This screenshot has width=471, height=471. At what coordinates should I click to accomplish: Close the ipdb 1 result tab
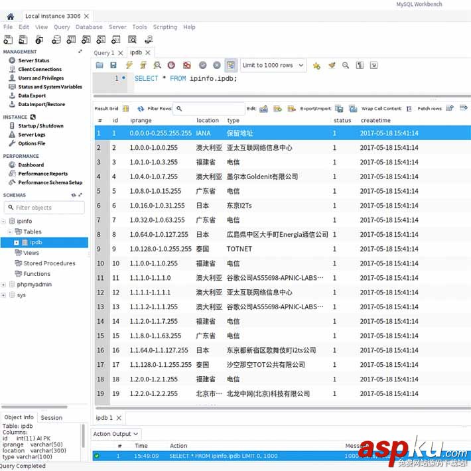click(119, 418)
